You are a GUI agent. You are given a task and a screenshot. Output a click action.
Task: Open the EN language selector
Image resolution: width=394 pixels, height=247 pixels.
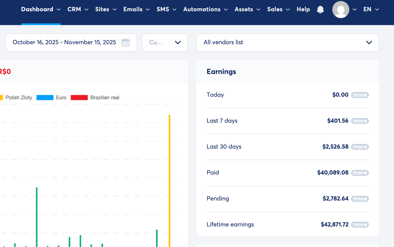tap(371, 9)
